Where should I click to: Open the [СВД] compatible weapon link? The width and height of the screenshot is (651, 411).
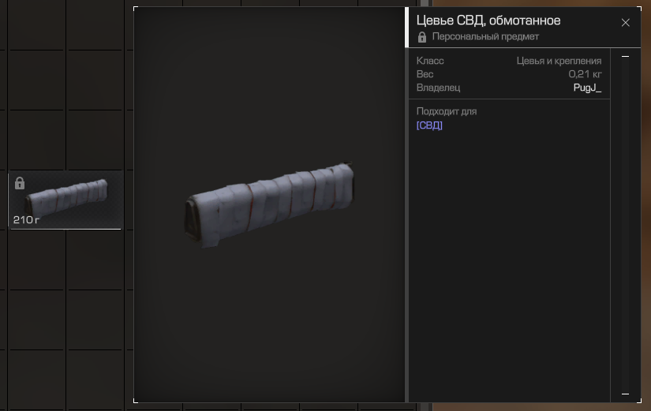[x=429, y=125]
